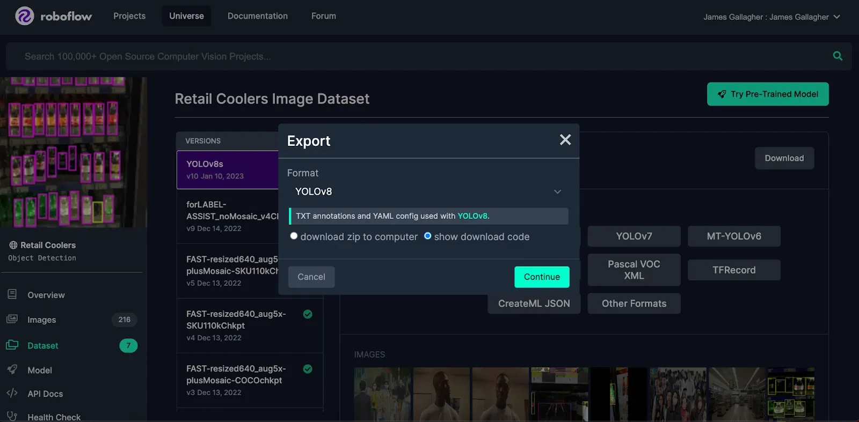Image resolution: width=859 pixels, height=422 pixels.
Task: Select FAST-resized640 plusMosaic-COCOchkpt v3 version
Action: [x=250, y=380]
